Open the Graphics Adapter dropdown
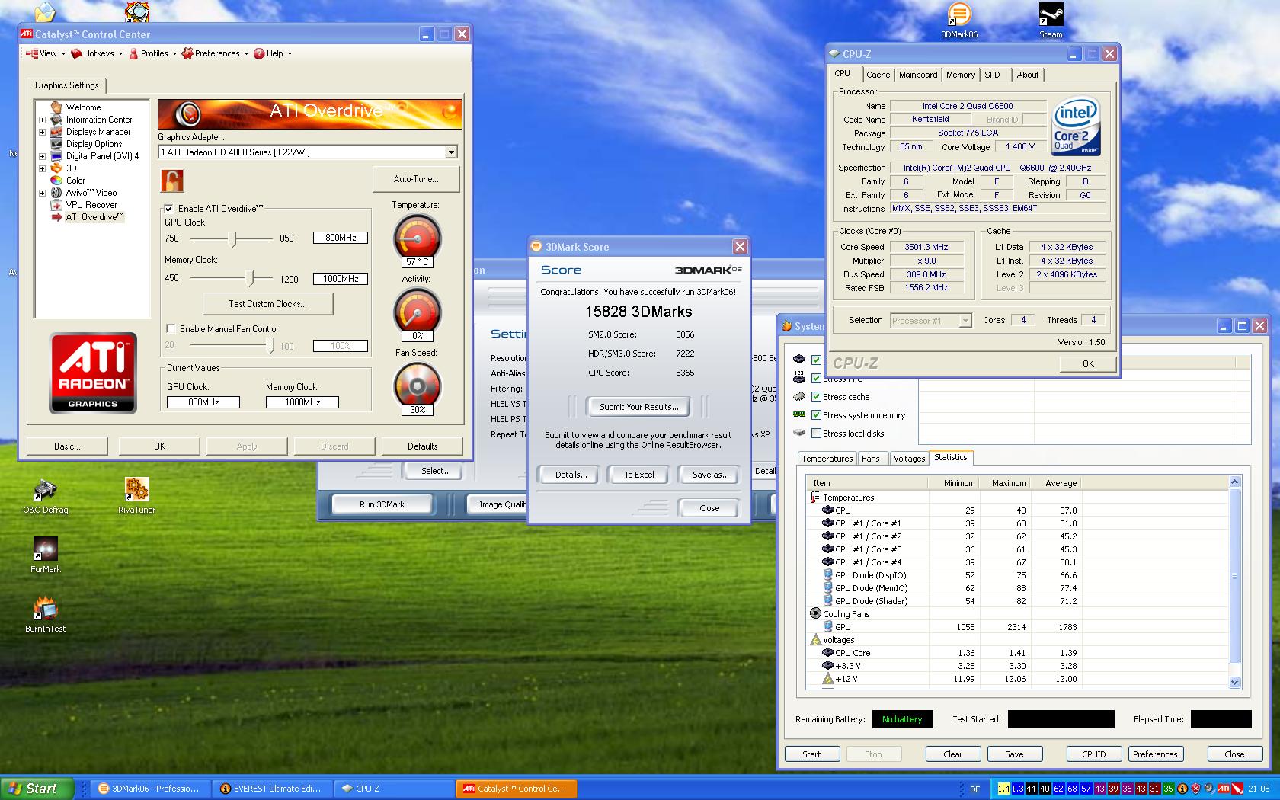 [451, 152]
